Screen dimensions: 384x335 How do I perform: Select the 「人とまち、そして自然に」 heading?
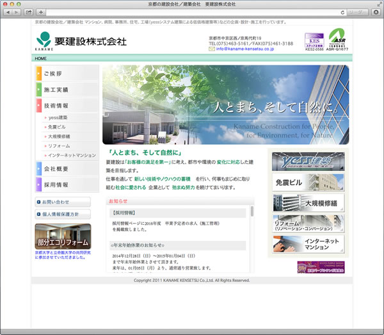coord(145,152)
